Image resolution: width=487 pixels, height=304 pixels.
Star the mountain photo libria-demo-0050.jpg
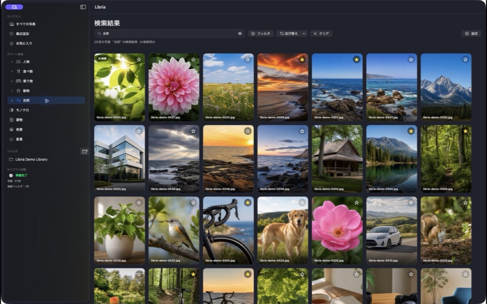(x=465, y=59)
